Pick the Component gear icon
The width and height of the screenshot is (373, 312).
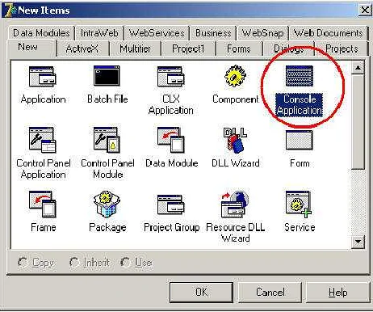[x=235, y=76]
